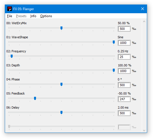
Task: Click the WaveShape slider handle
Action: (x=114, y=42)
